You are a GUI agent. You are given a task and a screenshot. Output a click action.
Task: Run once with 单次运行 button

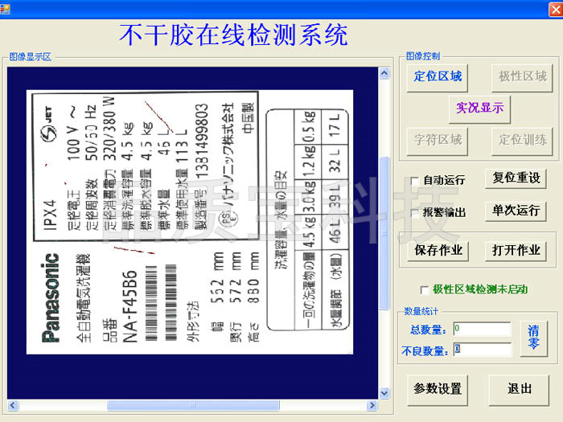pyautogui.click(x=516, y=211)
